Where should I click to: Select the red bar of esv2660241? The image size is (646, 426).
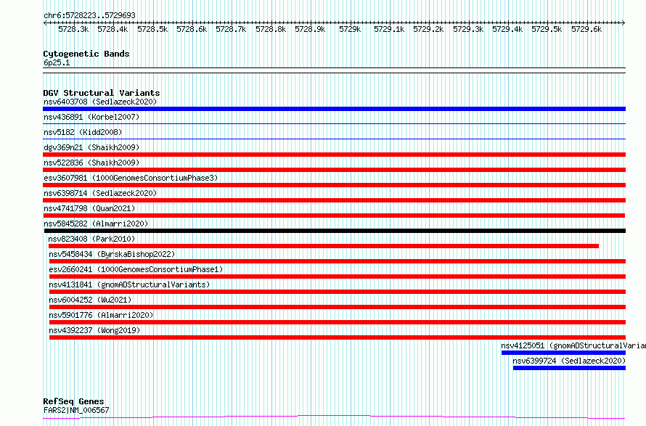point(338,277)
